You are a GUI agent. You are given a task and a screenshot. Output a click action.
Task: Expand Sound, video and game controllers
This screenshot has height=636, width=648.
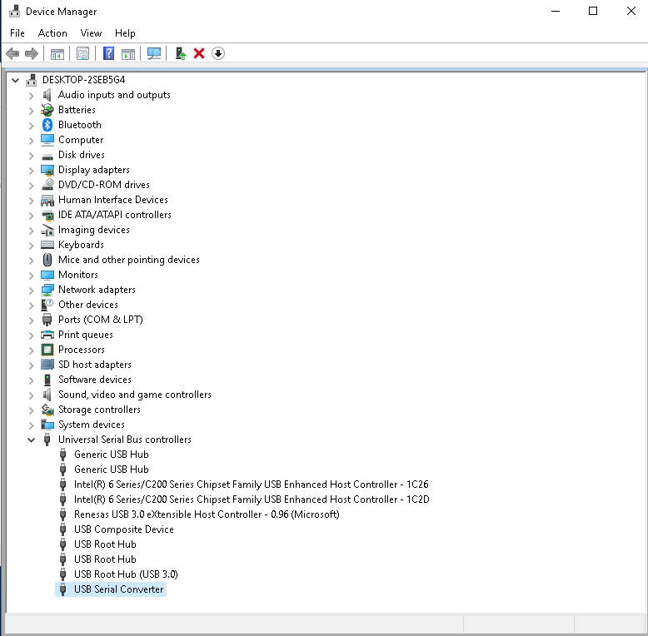(32, 395)
